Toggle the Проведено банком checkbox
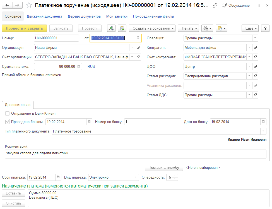The width and height of the screenshot is (272, 209). tap(7, 122)
